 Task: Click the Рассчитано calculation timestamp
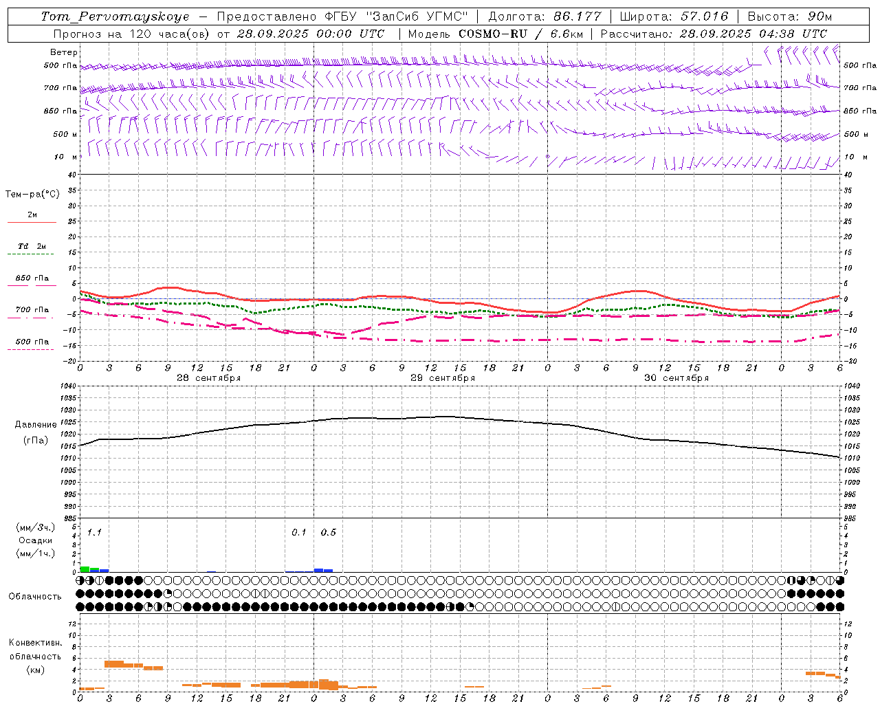714,34
